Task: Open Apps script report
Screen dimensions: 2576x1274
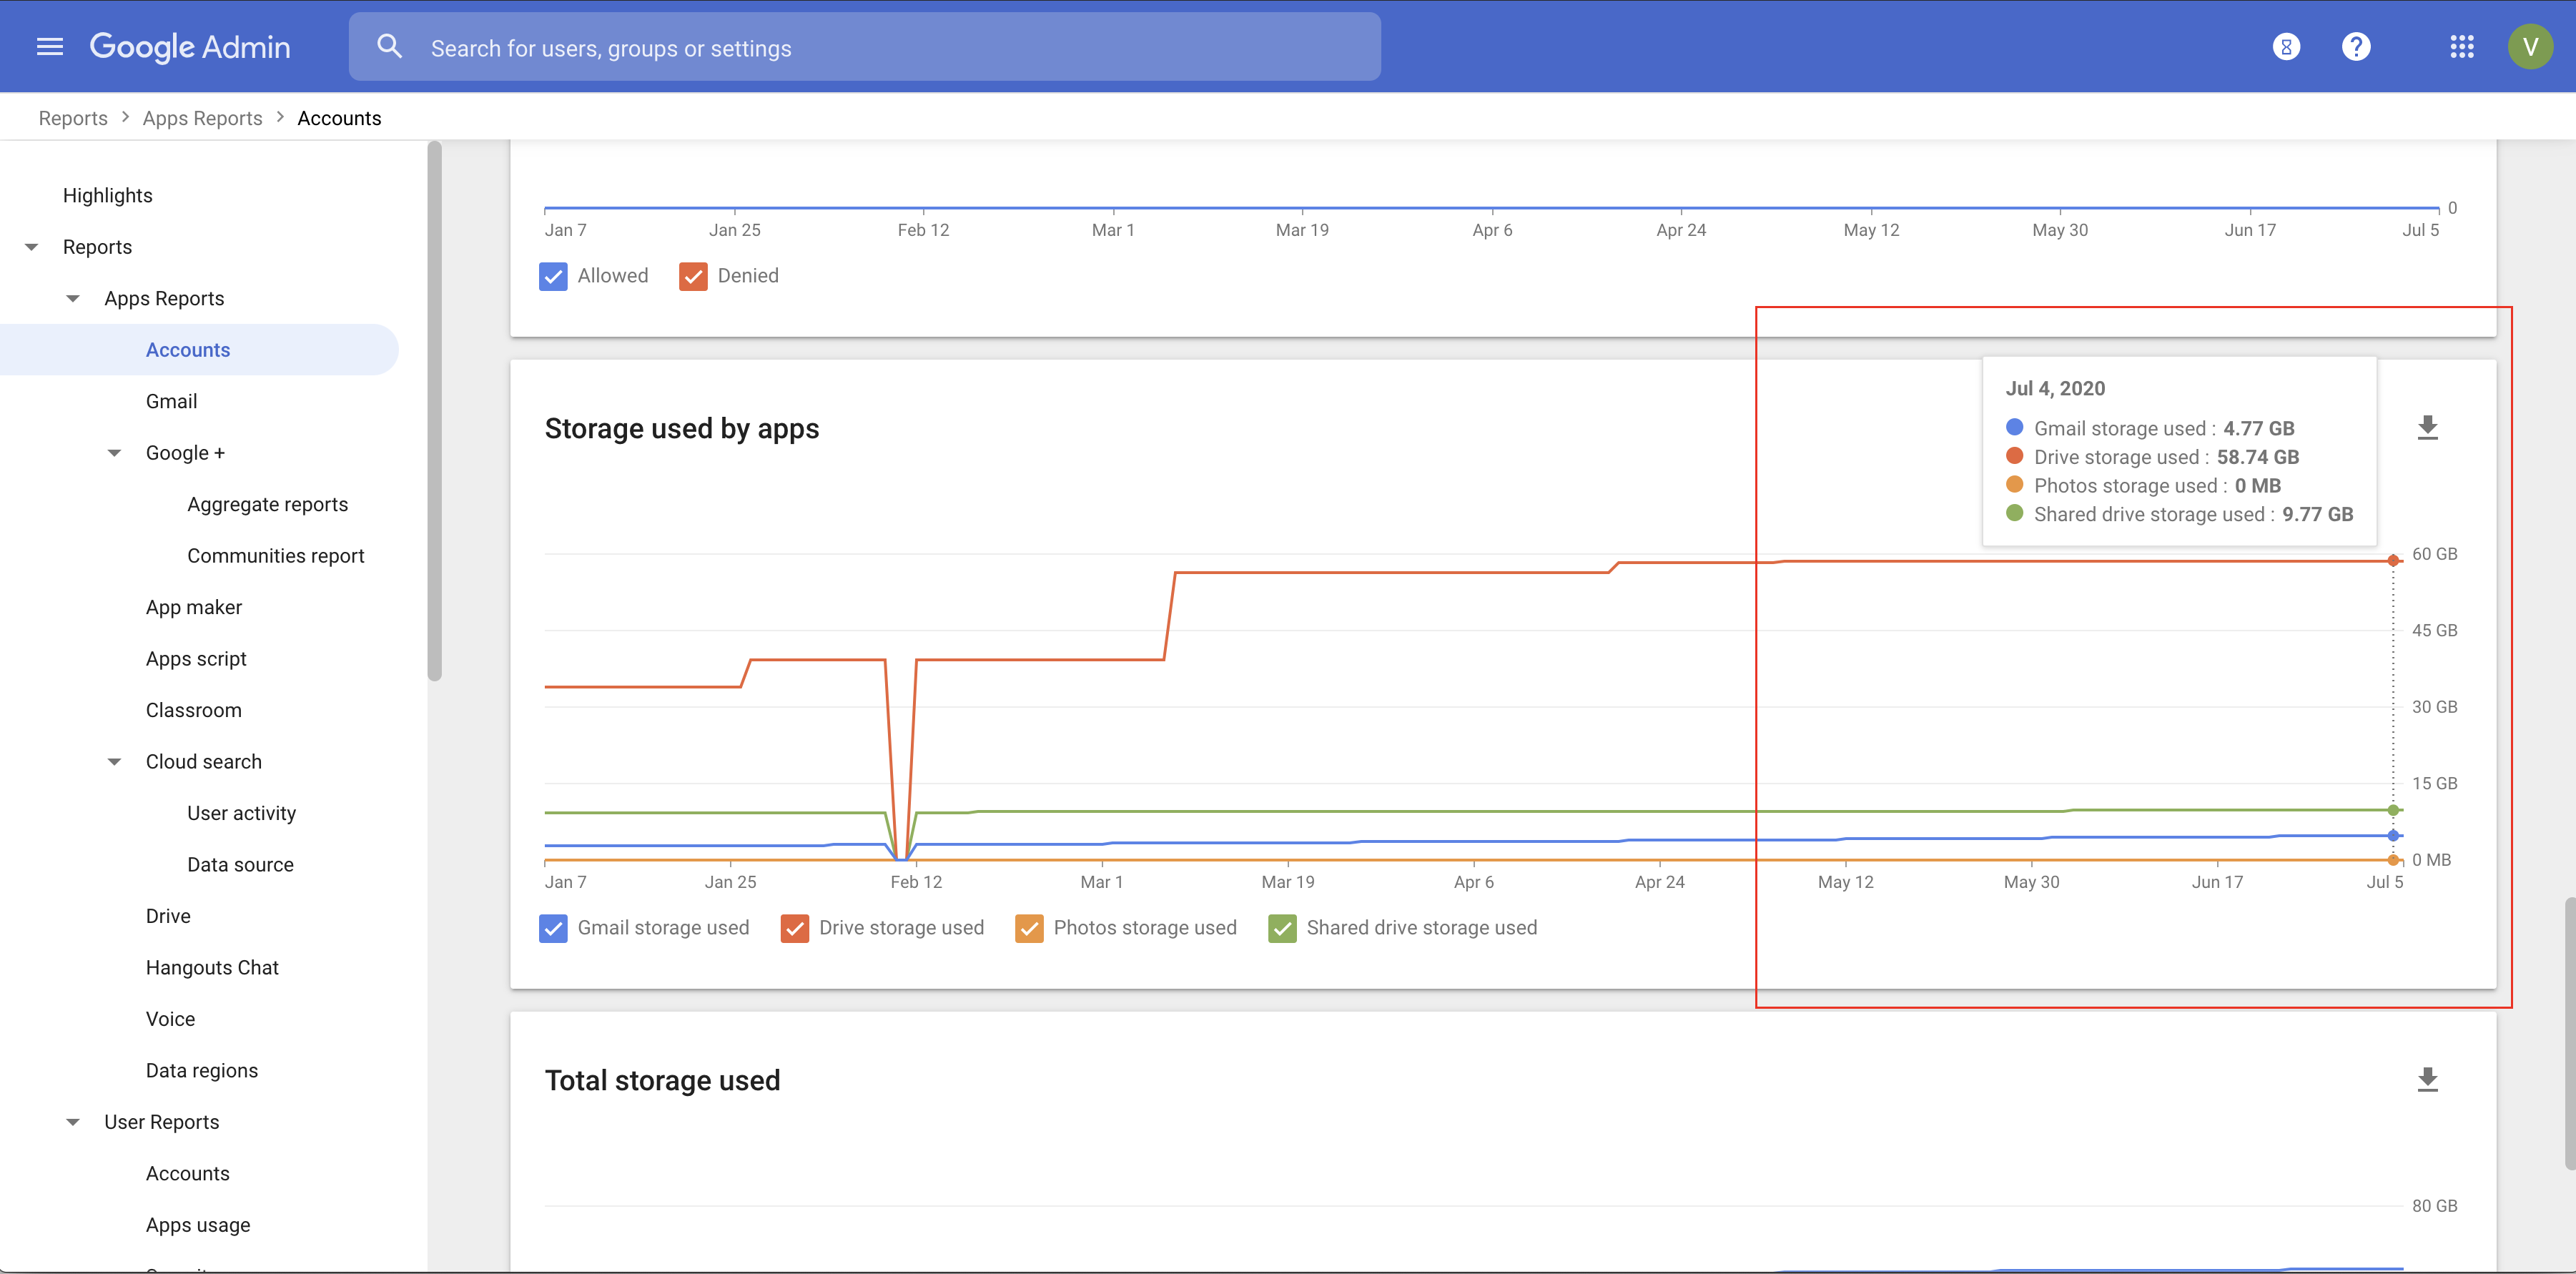Action: coord(196,659)
